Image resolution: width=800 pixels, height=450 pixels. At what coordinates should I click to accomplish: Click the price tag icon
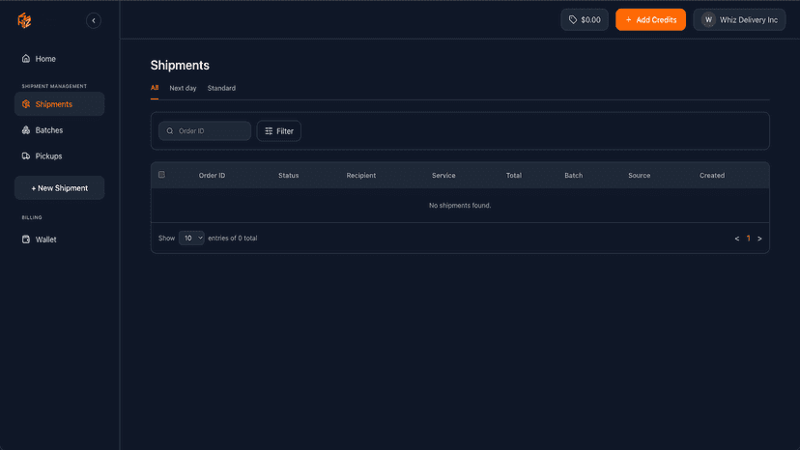coord(573,20)
